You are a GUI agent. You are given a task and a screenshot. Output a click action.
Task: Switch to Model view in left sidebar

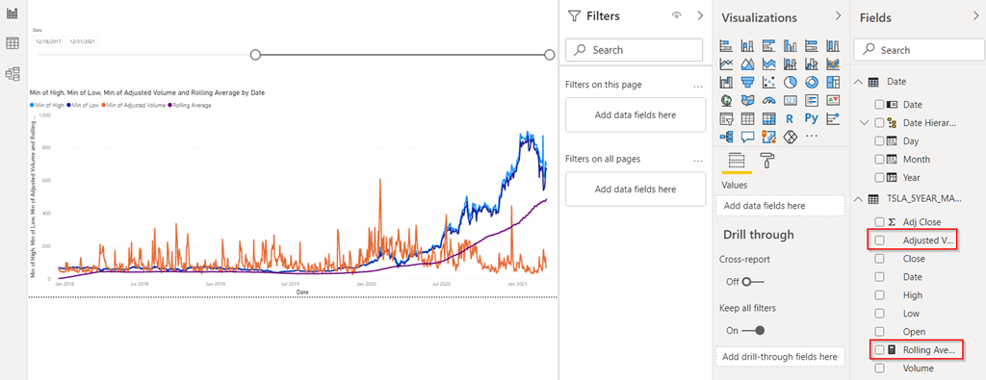coord(12,74)
